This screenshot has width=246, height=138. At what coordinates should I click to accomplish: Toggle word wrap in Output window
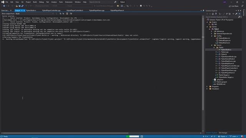coord(71,14)
